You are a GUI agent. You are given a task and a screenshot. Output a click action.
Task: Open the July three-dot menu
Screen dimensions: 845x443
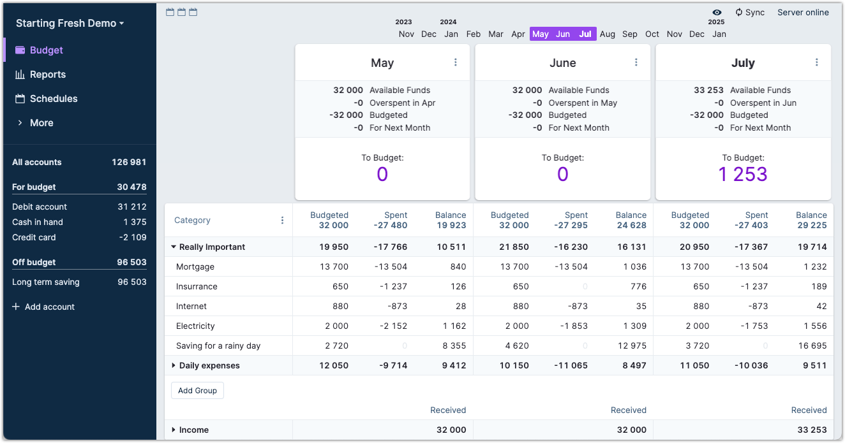point(817,62)
